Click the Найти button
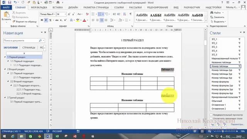This screenshot has width=247, height=139. (217, 13)
